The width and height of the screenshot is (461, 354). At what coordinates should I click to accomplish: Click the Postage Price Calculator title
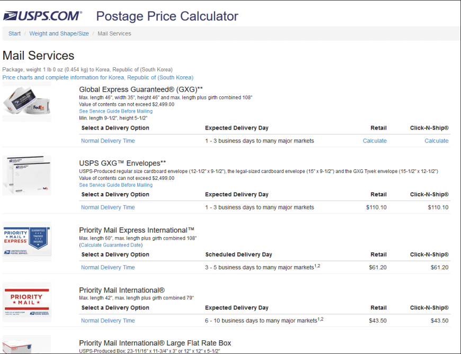[167, 16]
